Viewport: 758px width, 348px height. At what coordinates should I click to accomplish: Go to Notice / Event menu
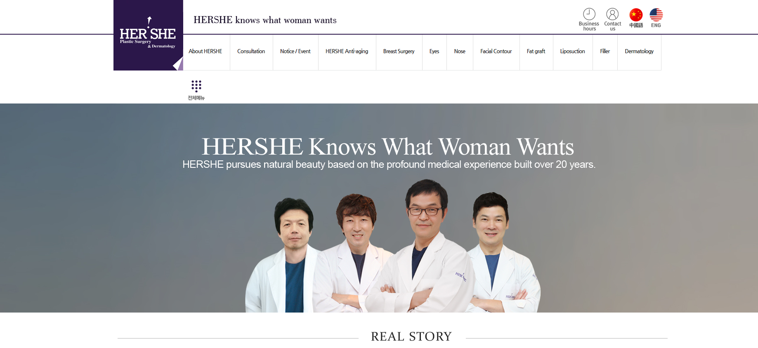[295, 52]
